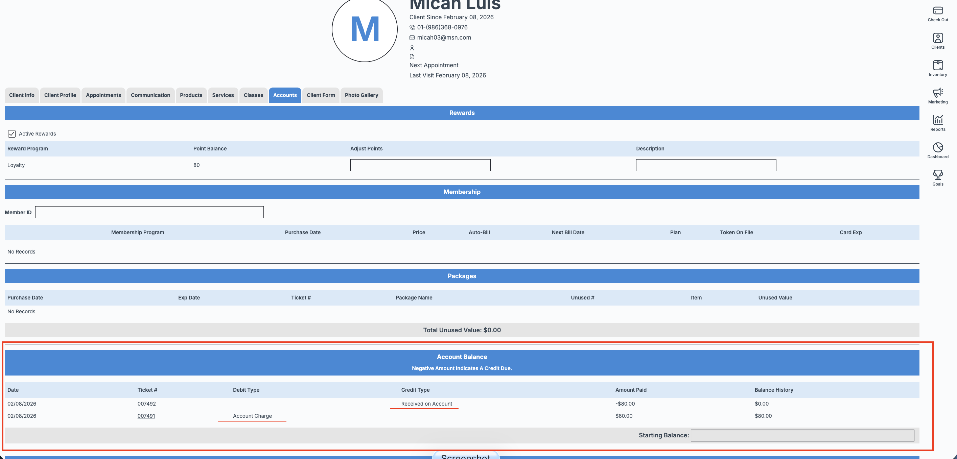Select the Photo Gallery tab
The height and width of the screenshot is (459, 957).
click(361, 95)
